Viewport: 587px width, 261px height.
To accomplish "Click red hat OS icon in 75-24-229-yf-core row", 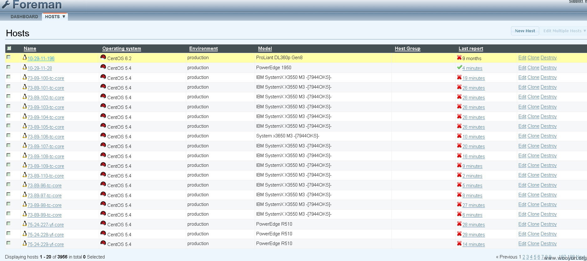I will tap(103, 243).
